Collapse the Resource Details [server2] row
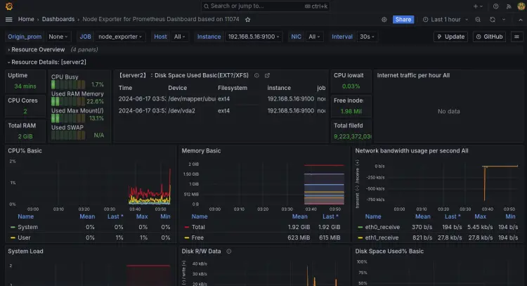 [46, 62]
